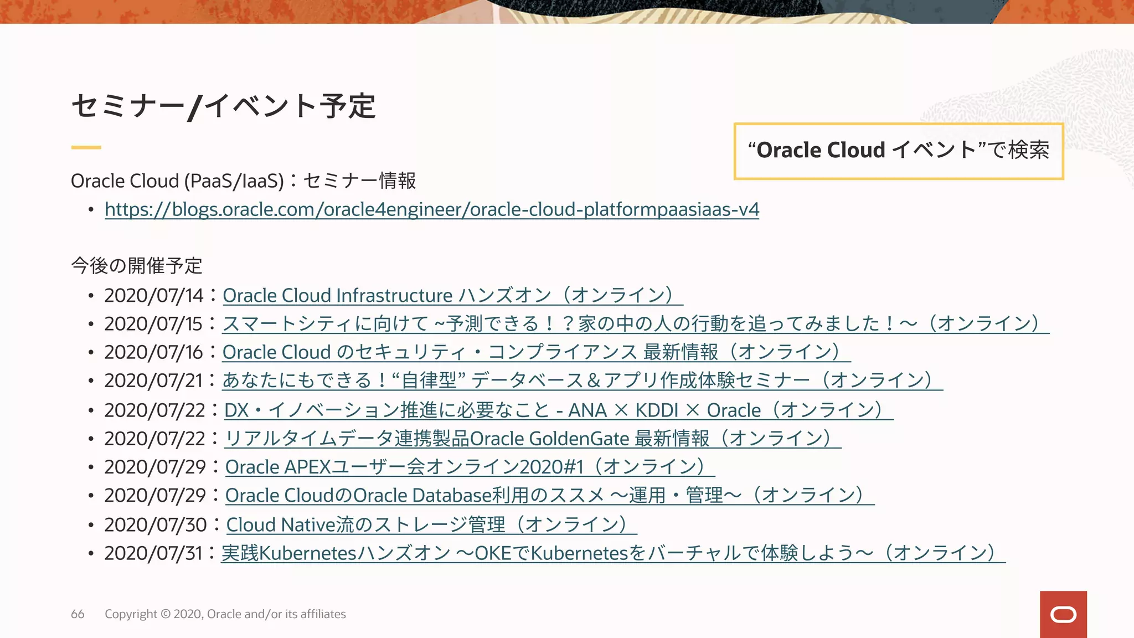Click the Oracle logo icon
Viewport: 1134px width, 638px height.
click(1063, 614)
